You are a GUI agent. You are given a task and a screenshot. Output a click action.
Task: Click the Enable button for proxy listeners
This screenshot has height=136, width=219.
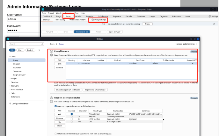click(x=147, y=24)
